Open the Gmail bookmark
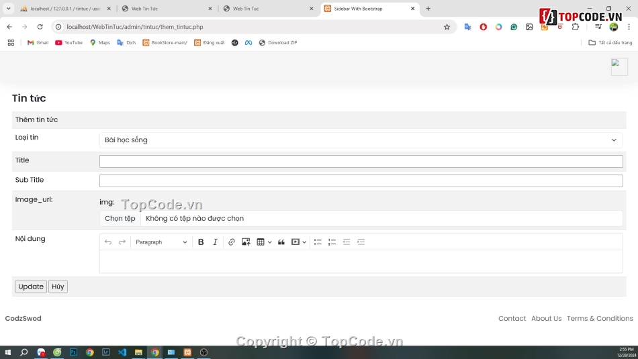The image size is (638, 359). (38, 43)
